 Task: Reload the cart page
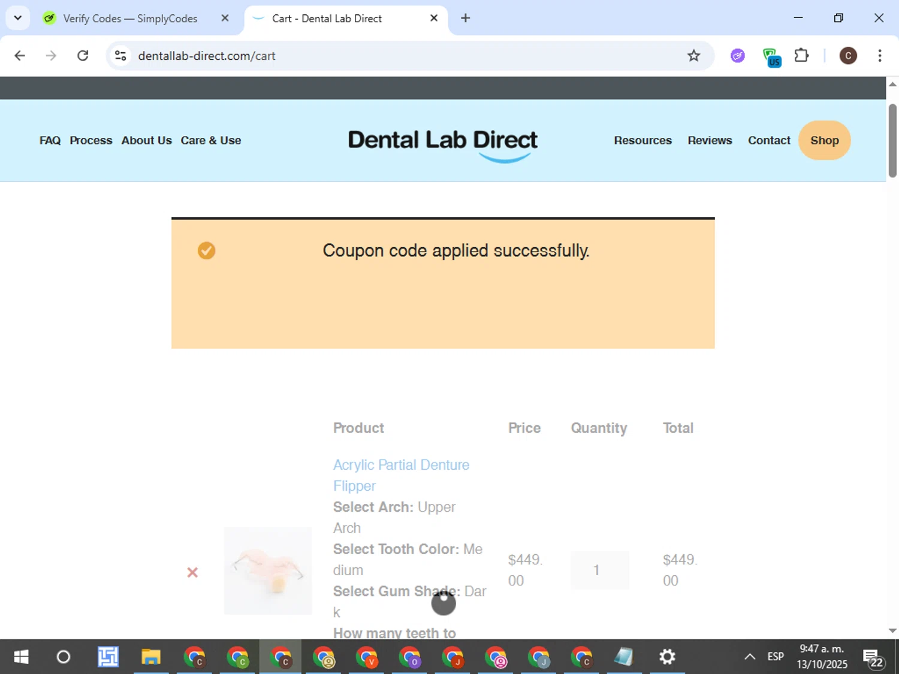click(x=83, y=56)
